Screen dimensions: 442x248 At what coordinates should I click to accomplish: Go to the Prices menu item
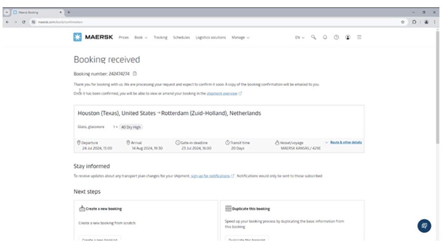tap(124, 38)
